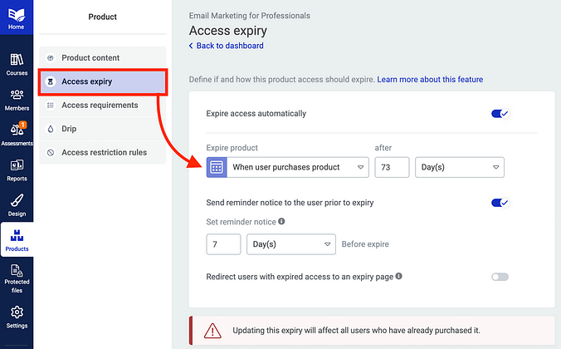Disable Expire access automatically toggle

click(x=500, y=114)
